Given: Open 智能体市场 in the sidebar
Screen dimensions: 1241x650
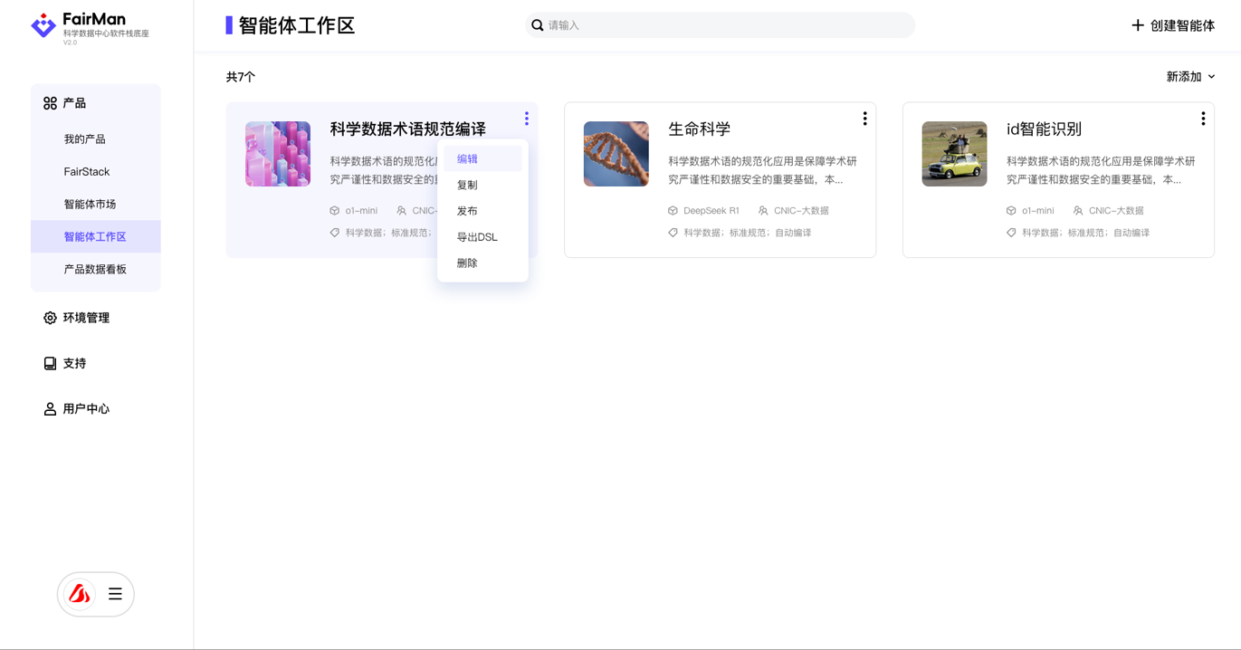Looking at the screenshot, I should (90, 205).
